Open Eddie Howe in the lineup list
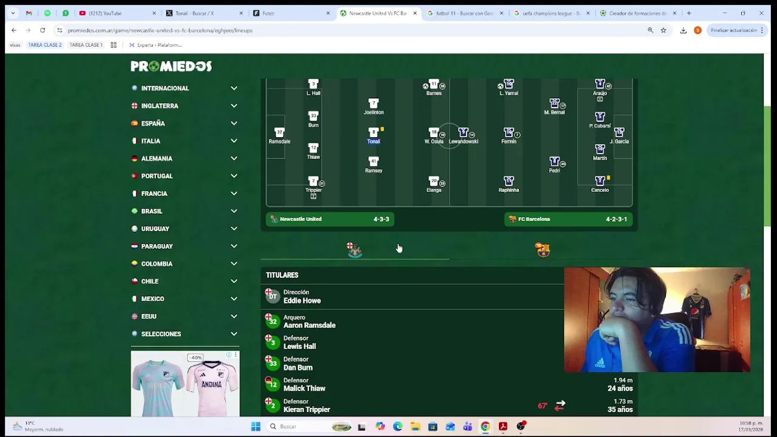The height and width of the screenshot is (437, 777). click(302, 300)
